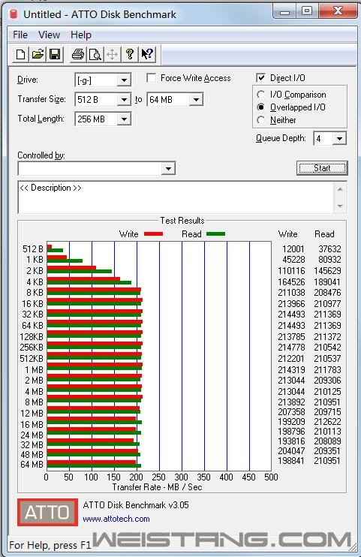Viewport: 361px width, 557px height.
Task: Click write value 12001
Action: pyautogui.click(x=293, y=249)
